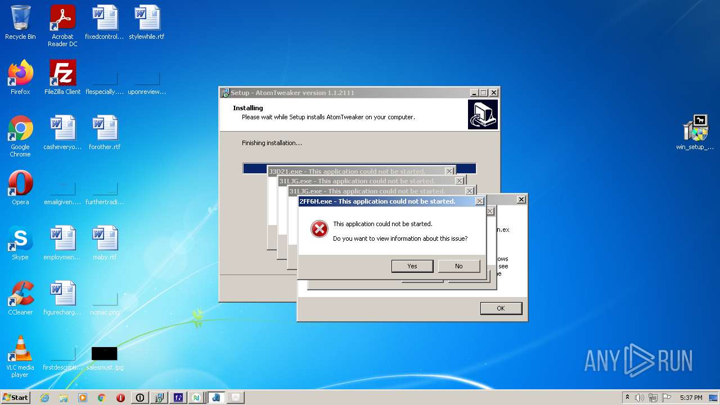
Task: Click Yes in the 2FF6H.exe error dialog
Action: [x=412, y=266]
